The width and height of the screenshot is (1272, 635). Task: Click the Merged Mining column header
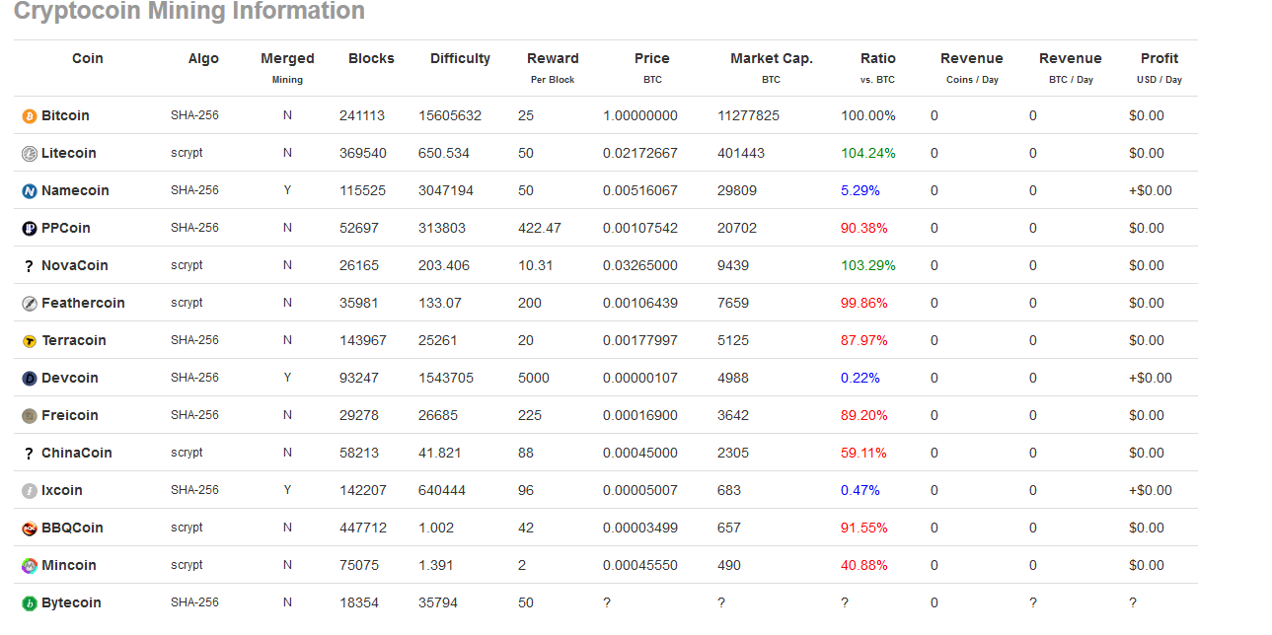[x=287, y=68]
